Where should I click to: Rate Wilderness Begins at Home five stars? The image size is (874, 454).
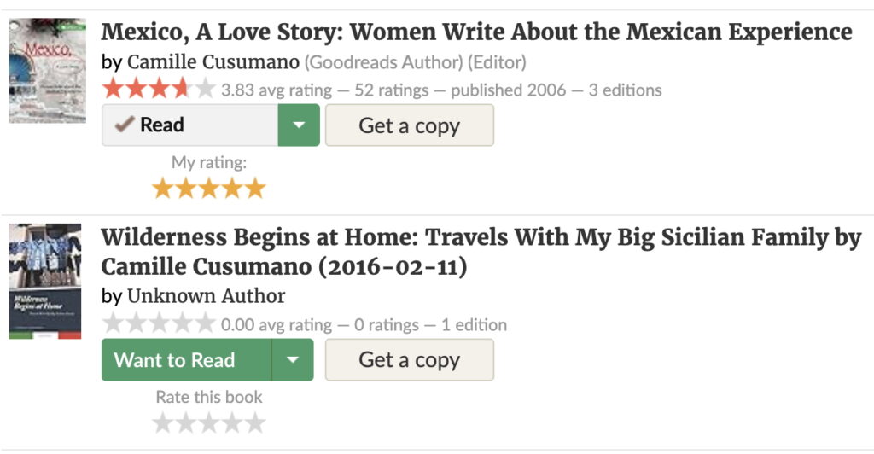(255, 422)
